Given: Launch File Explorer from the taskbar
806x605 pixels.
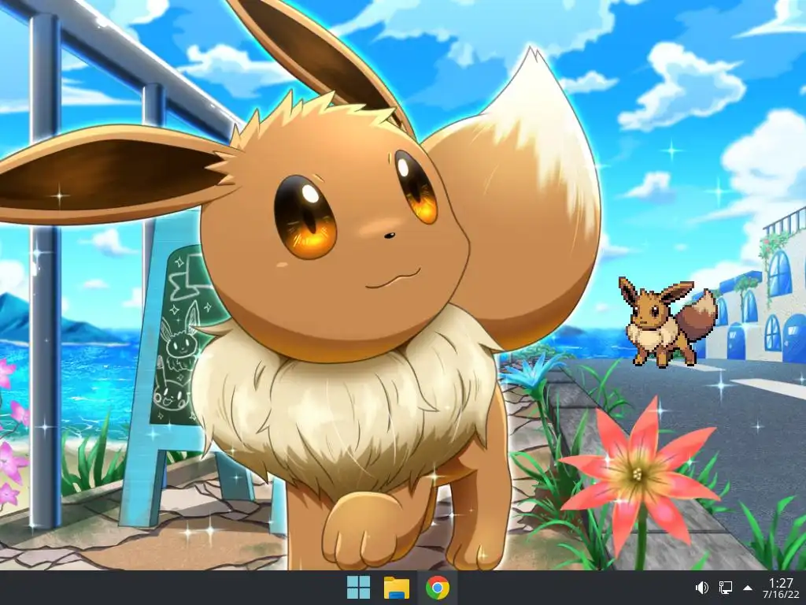Looking at the screenshot, I should [397, 588].
